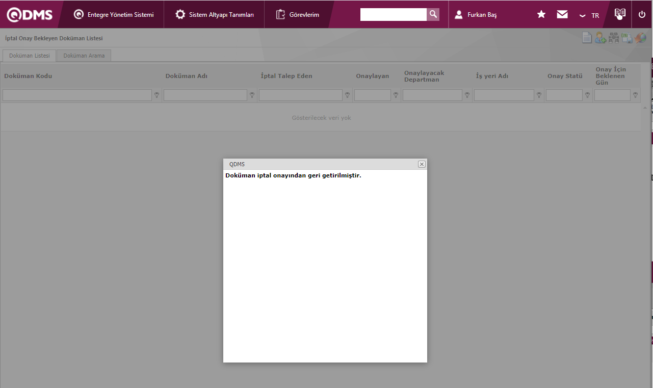This screenshot has width=653, height=388.
Task: Open filter options icon for Onaylayan
Action: coord(396,95)
